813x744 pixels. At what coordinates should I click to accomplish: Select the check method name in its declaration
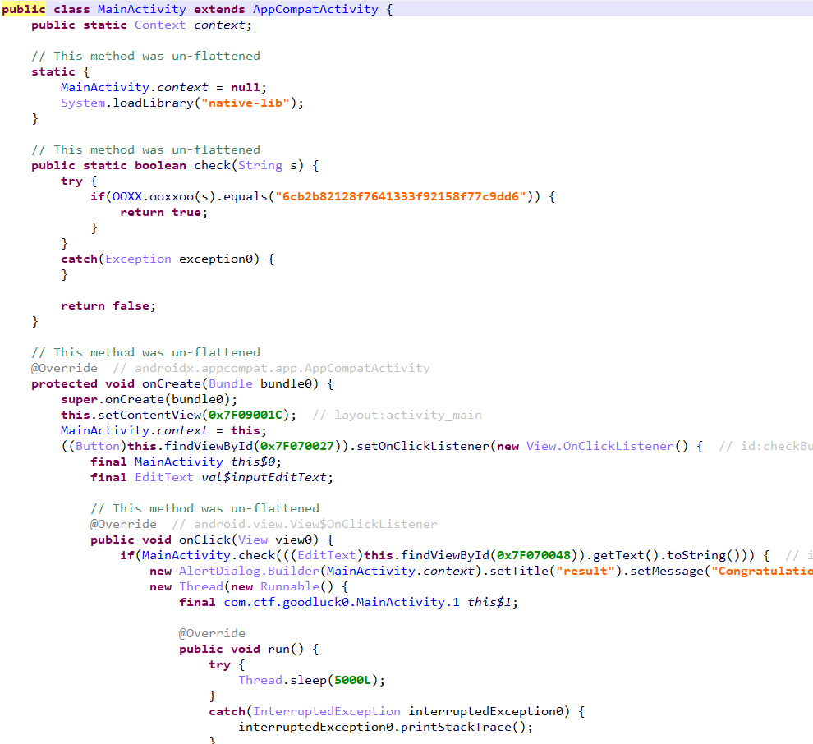pyautogui.click(x=212, y=165)
